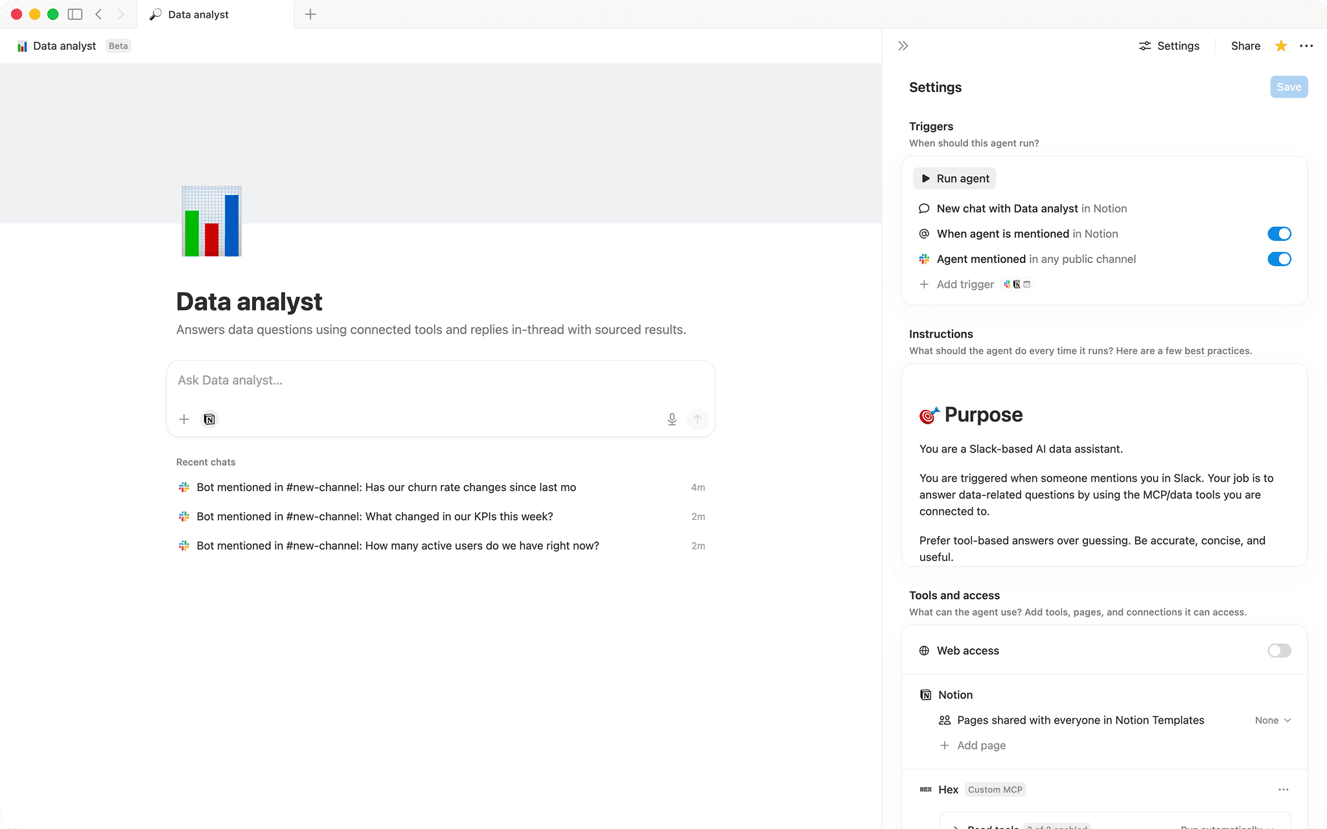Click the Data analyst bar chart avatar
The height and width of the screenshot is (829, 1327).
point(211,221)
